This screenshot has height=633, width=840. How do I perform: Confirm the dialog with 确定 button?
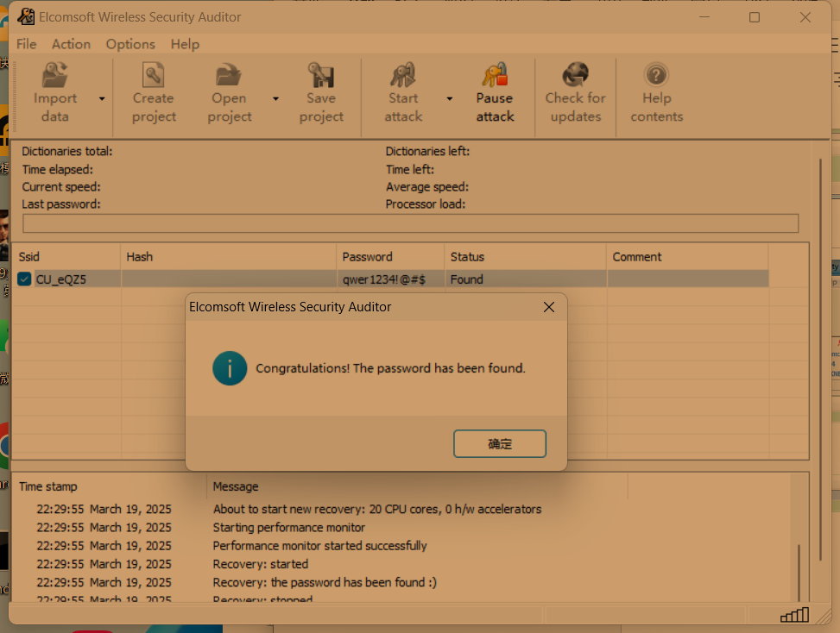(x=499, y=443)
